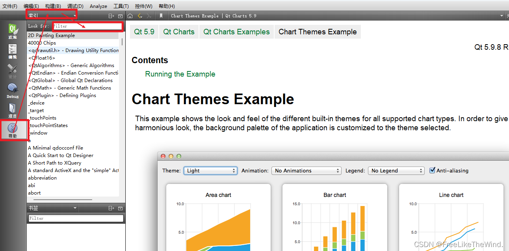
Task: Select '_window' index entry
Action: (x=73, y=133)
